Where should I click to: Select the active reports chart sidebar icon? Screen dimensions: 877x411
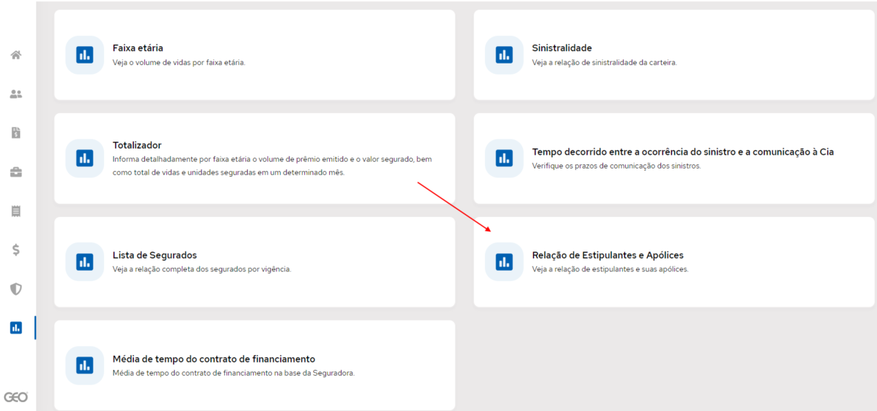point(16,327)
